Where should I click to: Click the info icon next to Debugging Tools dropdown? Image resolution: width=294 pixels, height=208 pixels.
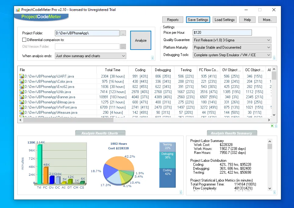tap(275, 57)
